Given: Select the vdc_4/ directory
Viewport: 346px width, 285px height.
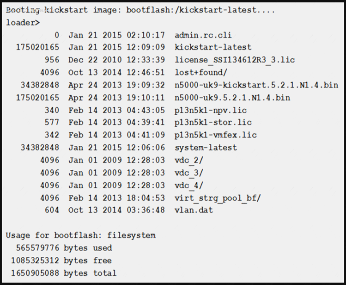Looking at the screenshot, I should coord(188,186).
